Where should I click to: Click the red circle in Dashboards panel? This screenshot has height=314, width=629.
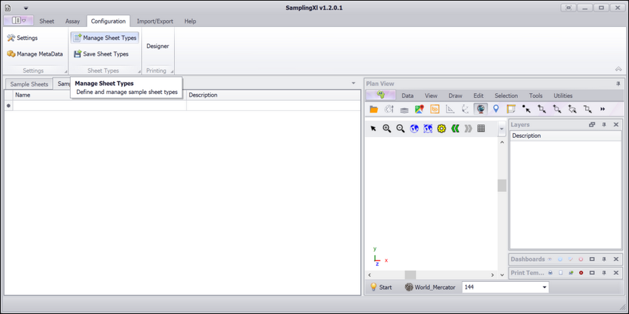click(x=581, y=259)
